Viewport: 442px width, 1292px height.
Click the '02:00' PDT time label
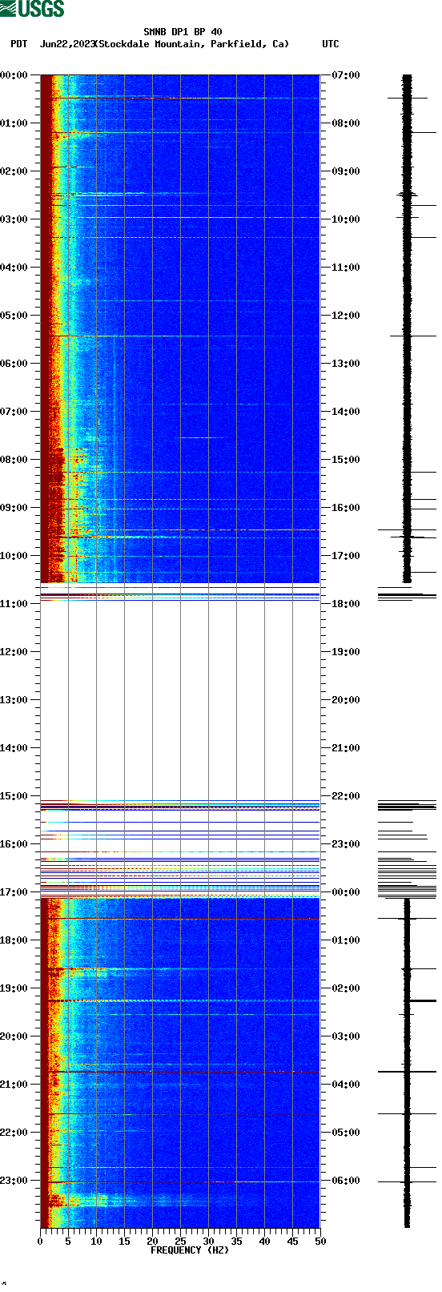pyautogui.click(x=14, y=171)
